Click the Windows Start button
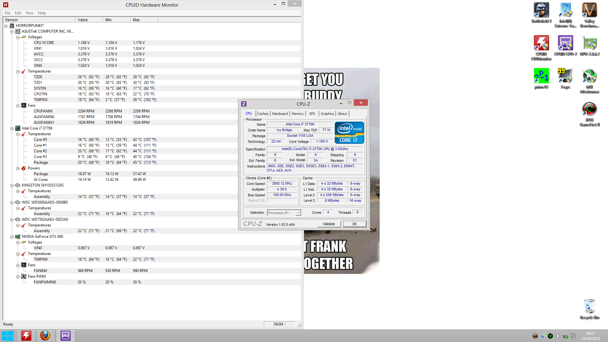This screenshot has height=342, width=608. [x=8, y=335]
